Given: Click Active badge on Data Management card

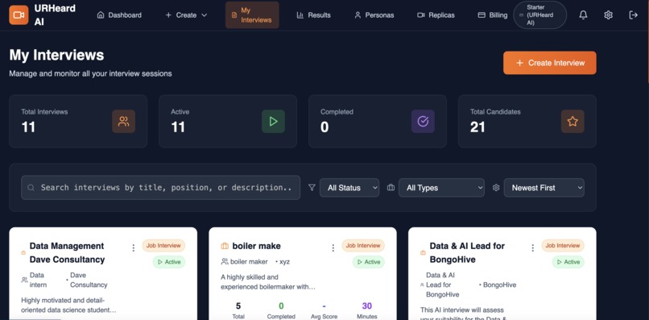Looking at the screenshot, I should click(x=169, y=262).
